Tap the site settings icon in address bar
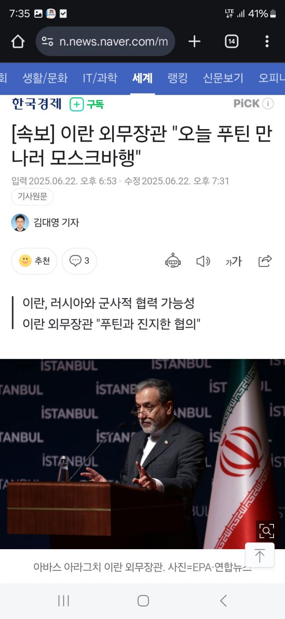285x619 pixels. 48,42
